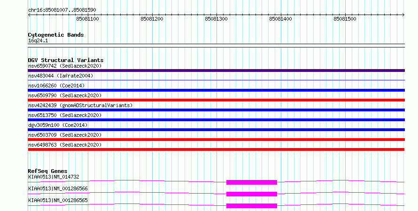This screenshot has width=418, height=211.
Task: Select the red bar under nsv6509790
Action: [x=216, y=100]
